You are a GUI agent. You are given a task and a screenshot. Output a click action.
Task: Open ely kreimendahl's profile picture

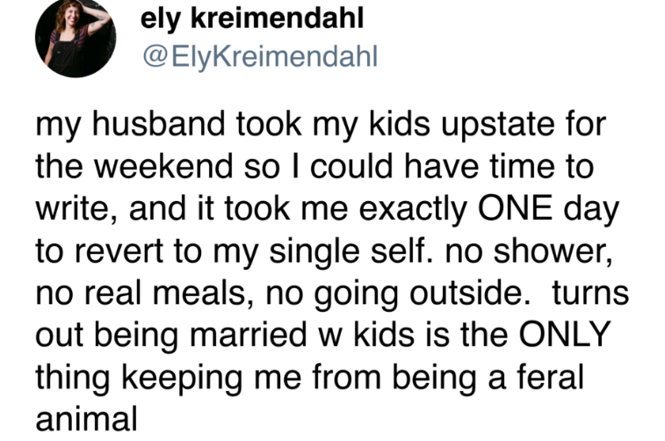tap(75, 38)
